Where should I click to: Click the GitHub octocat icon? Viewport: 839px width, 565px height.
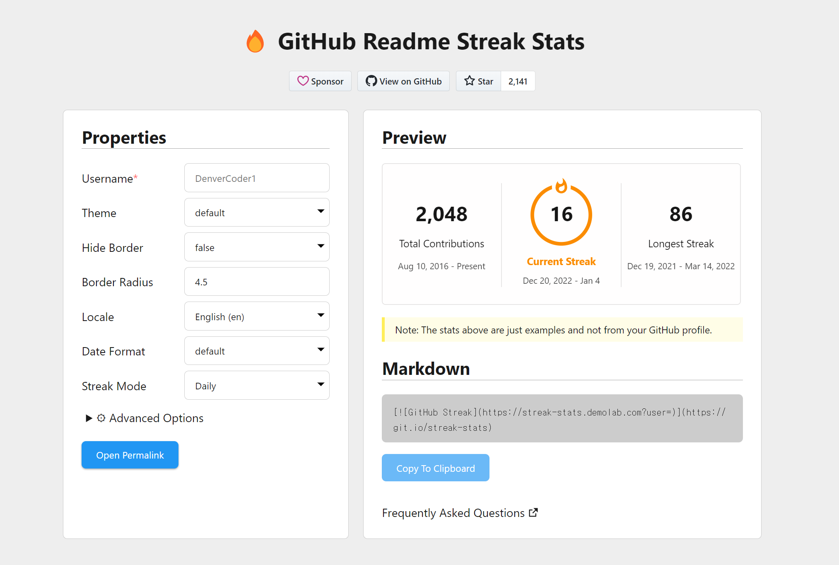pyautogui.click(x=371, y=81)
